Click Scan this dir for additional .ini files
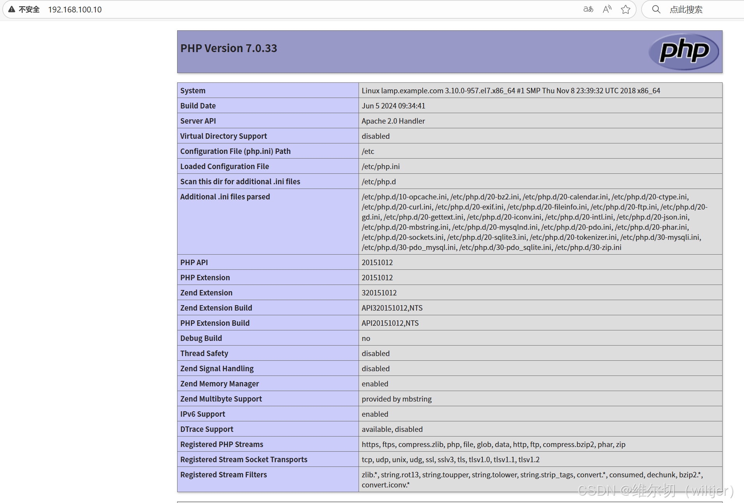The height and width of the screenshot is (503, 744). (240, 182)
